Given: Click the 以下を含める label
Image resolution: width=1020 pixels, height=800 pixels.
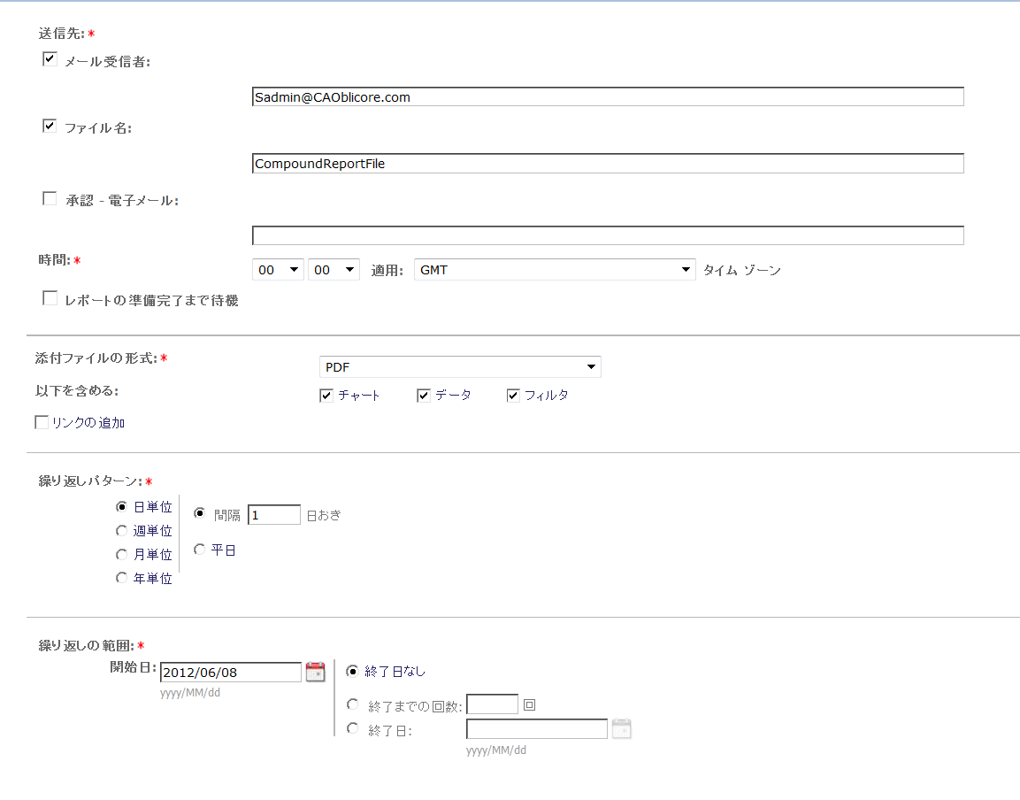Looking at the screenshot, I should [77, 391].
